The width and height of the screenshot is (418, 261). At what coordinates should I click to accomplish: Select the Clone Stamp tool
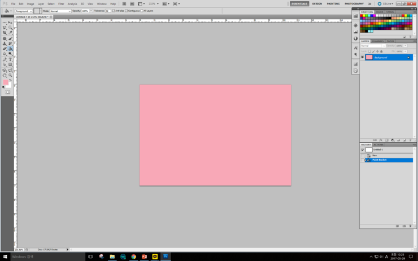click(x=5, y=43)
